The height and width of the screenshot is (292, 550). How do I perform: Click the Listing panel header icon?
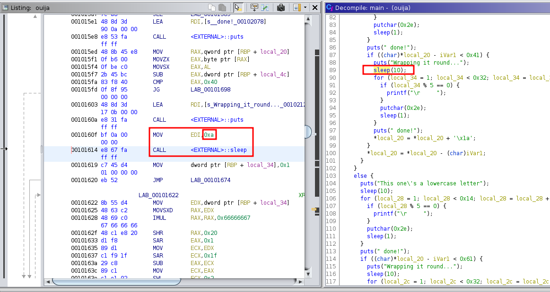tap(5, 8)
